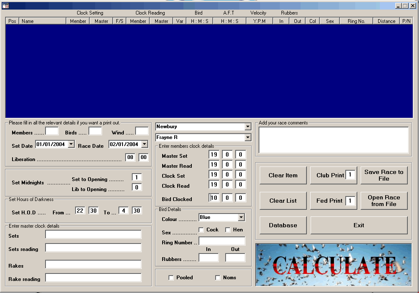Enable the Noms checkbox
The image size is (419, 293).
tap(218, 278)
